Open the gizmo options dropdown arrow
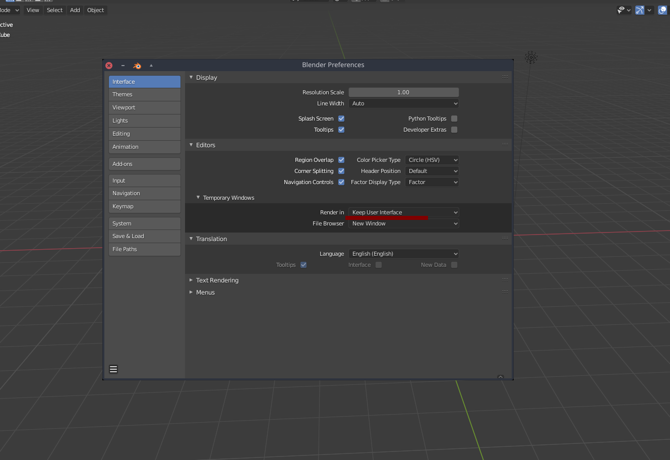Viewport: 670px width, 460px height. coord(650,10)
